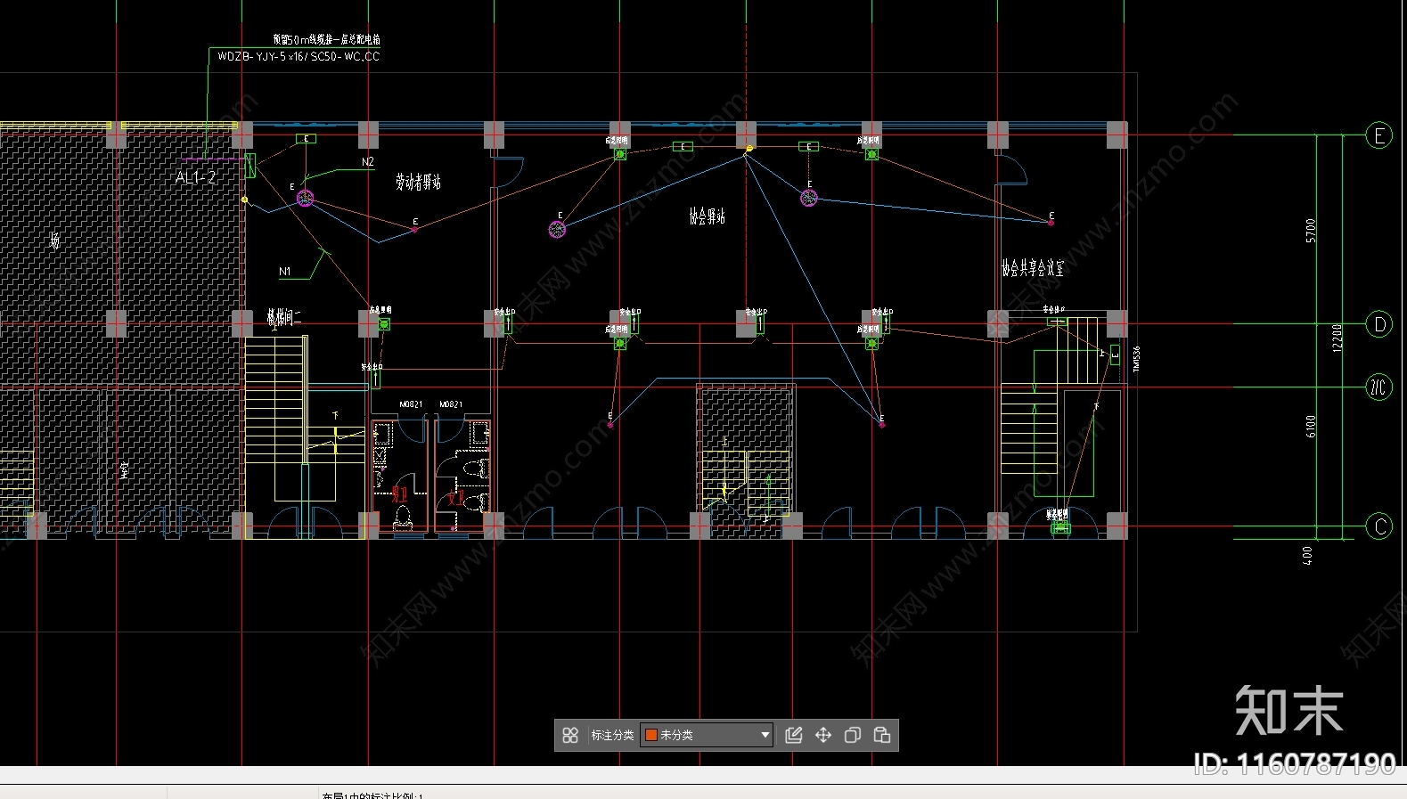Image resolution: width=1407 pixels, height=799 pixels.
Task: Open the annotation category grid icon
Action: 570,735
